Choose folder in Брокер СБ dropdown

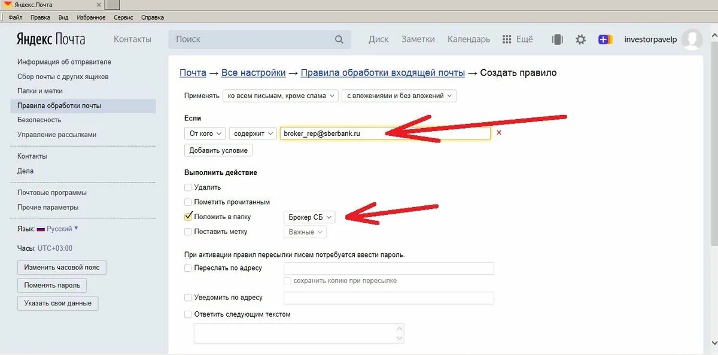[309, 217]
